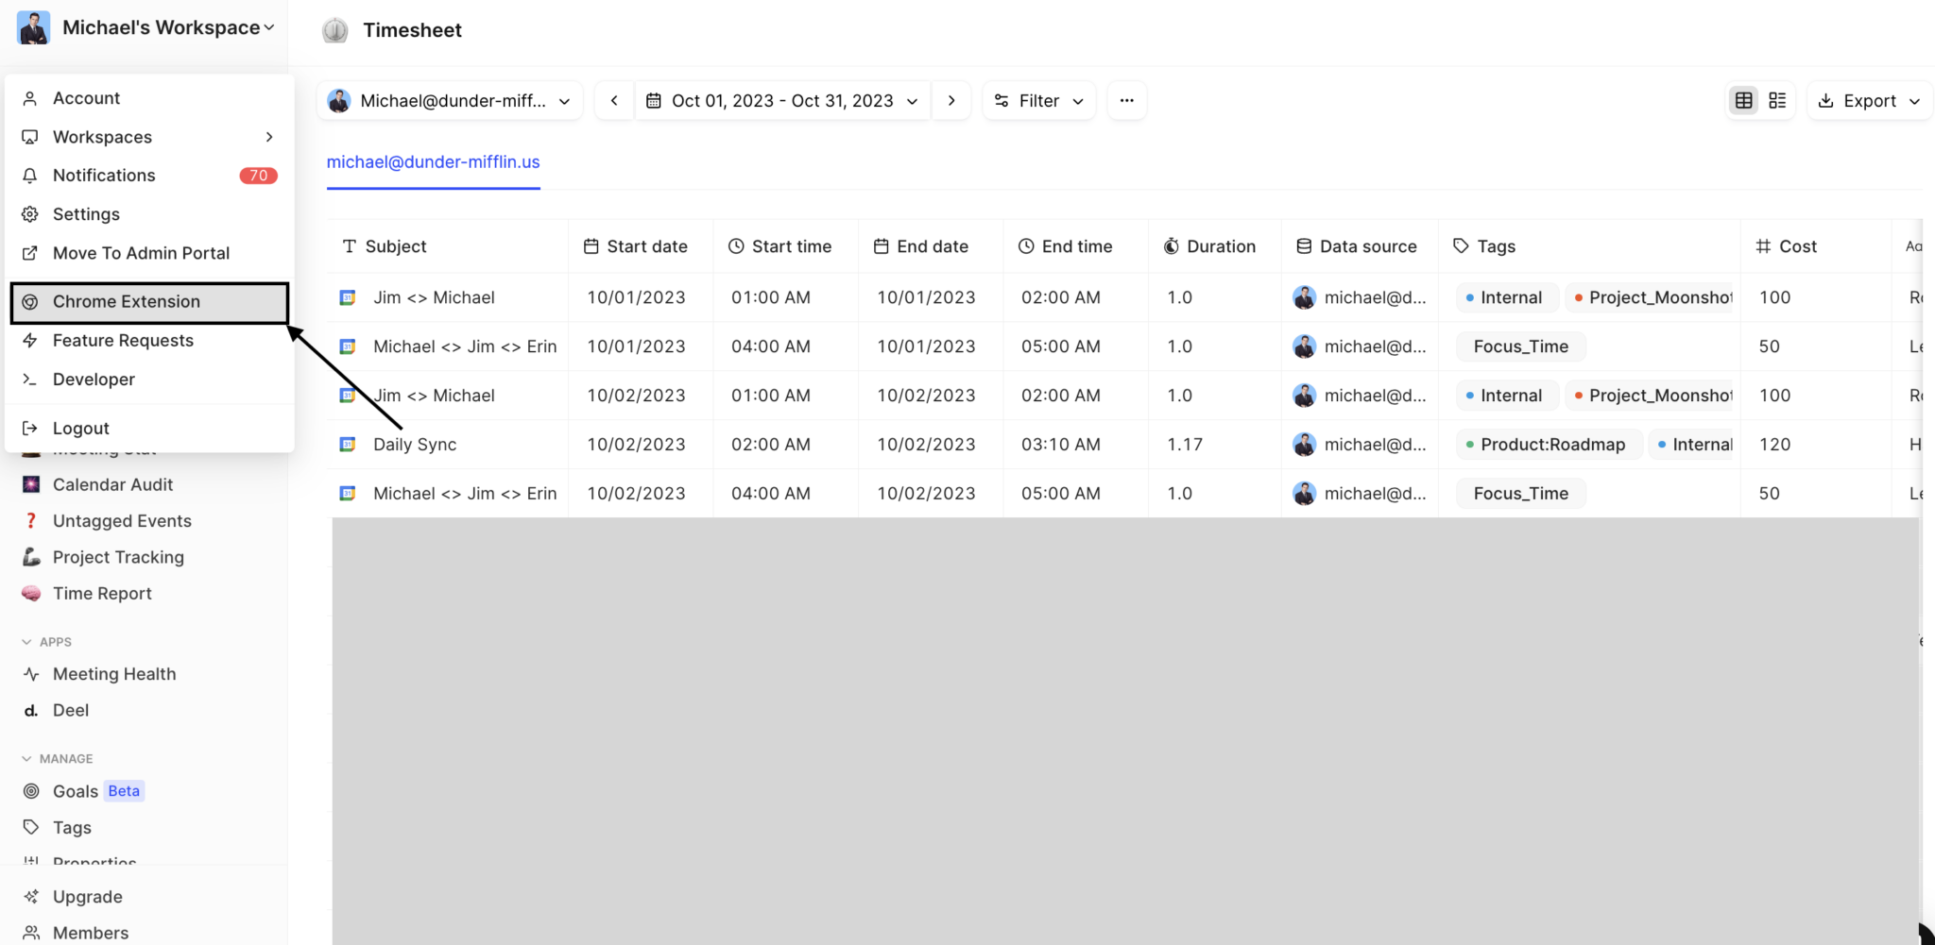Open the Notifications panel
This screenshot has height=945, width=1935.
(104, 175)
